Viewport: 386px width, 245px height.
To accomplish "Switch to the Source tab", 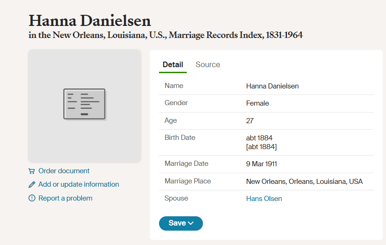I will 208,65.
